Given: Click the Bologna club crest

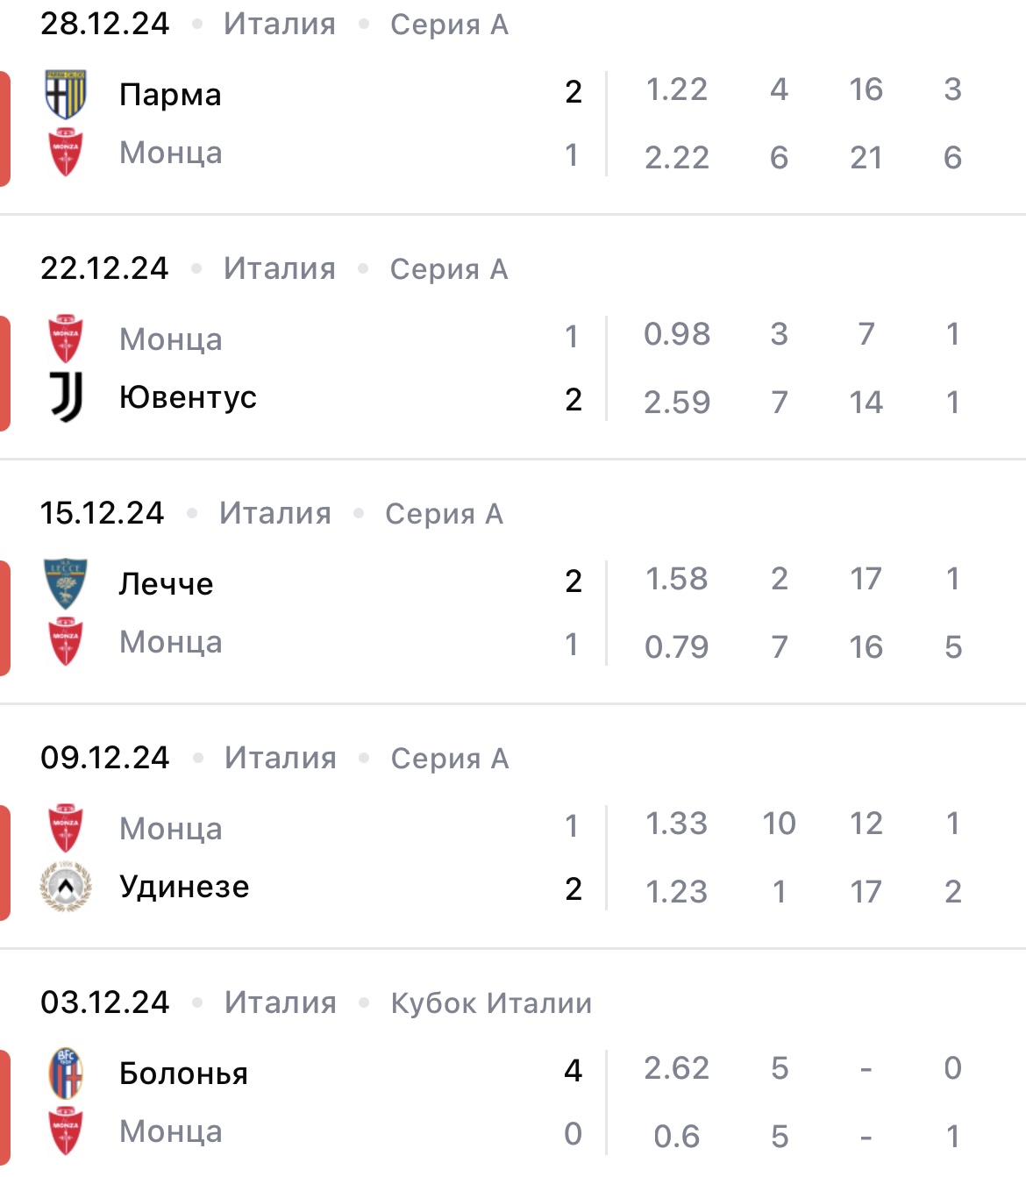Looking at the screenshot, I should 66,1073.
